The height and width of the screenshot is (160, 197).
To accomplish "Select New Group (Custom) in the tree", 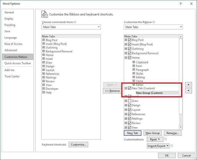I will tap(149, 93).
